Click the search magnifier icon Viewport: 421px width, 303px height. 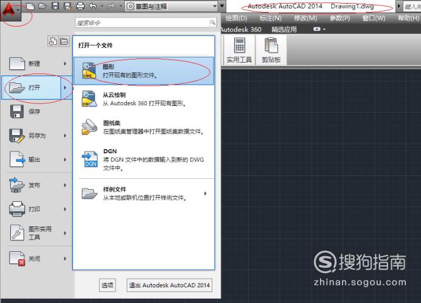coord(213,23)
